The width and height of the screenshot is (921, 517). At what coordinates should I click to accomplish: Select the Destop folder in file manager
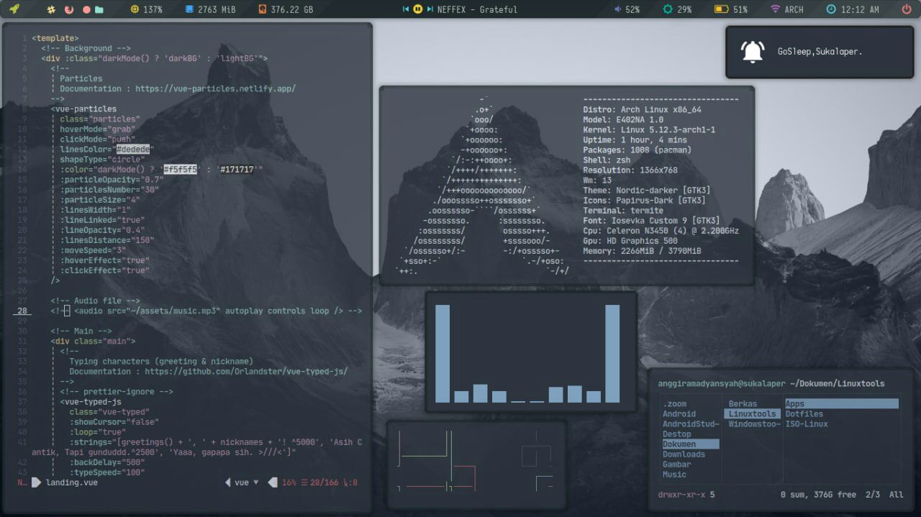677,434
